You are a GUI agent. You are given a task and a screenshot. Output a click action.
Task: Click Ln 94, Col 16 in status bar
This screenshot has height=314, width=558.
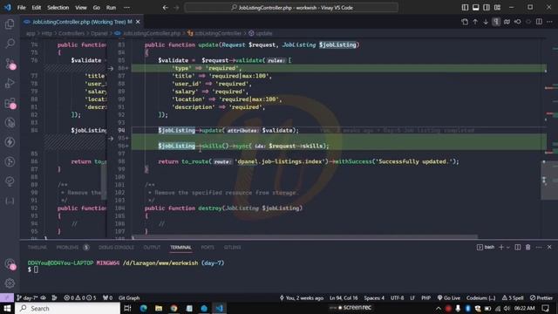tap(344, 298)
